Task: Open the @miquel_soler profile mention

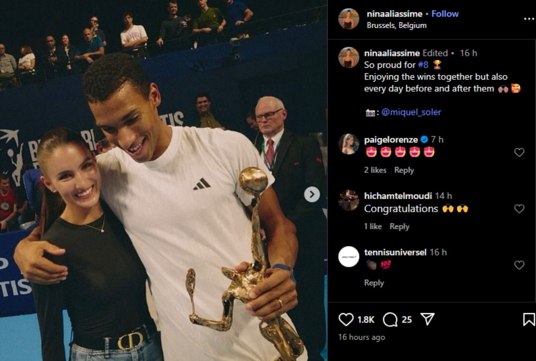Action: (411, 112)
